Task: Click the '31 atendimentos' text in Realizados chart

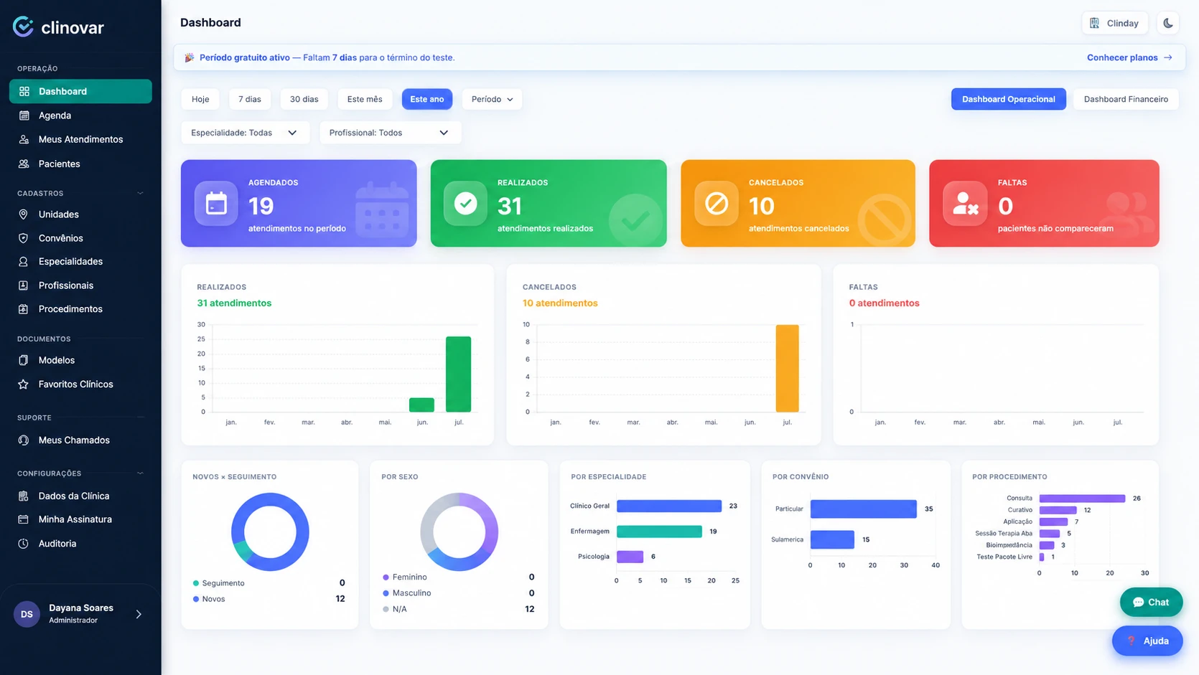Action: (x=234, y=303)
